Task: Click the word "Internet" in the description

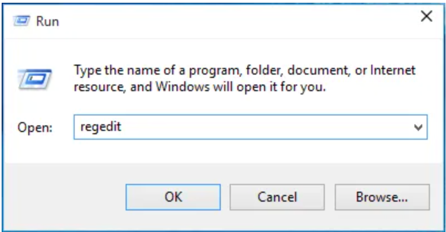Action: tap(393, 70)
